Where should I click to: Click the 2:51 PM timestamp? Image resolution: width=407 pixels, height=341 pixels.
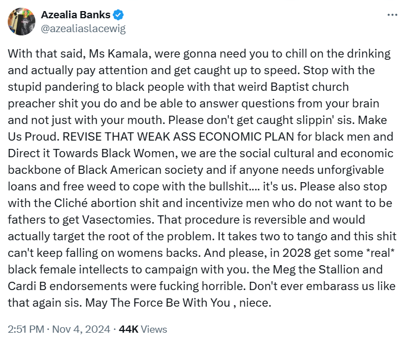tap(26, 329)
